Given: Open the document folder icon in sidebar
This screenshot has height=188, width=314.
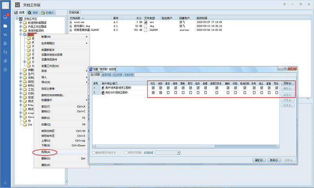Looking at the screenshot, I should point(5,26).
